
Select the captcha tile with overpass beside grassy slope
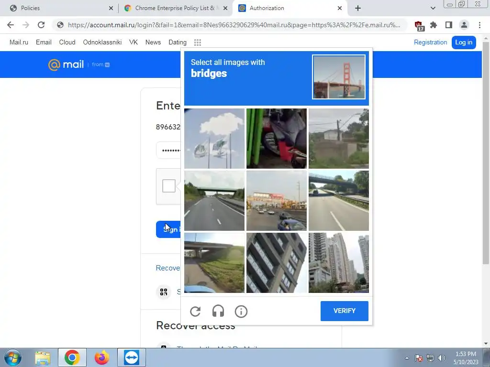pyautogui.click(x=214, y=263)
